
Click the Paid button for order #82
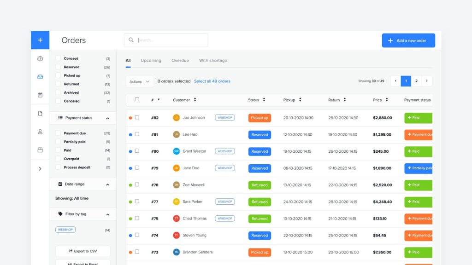click(418, 118)
